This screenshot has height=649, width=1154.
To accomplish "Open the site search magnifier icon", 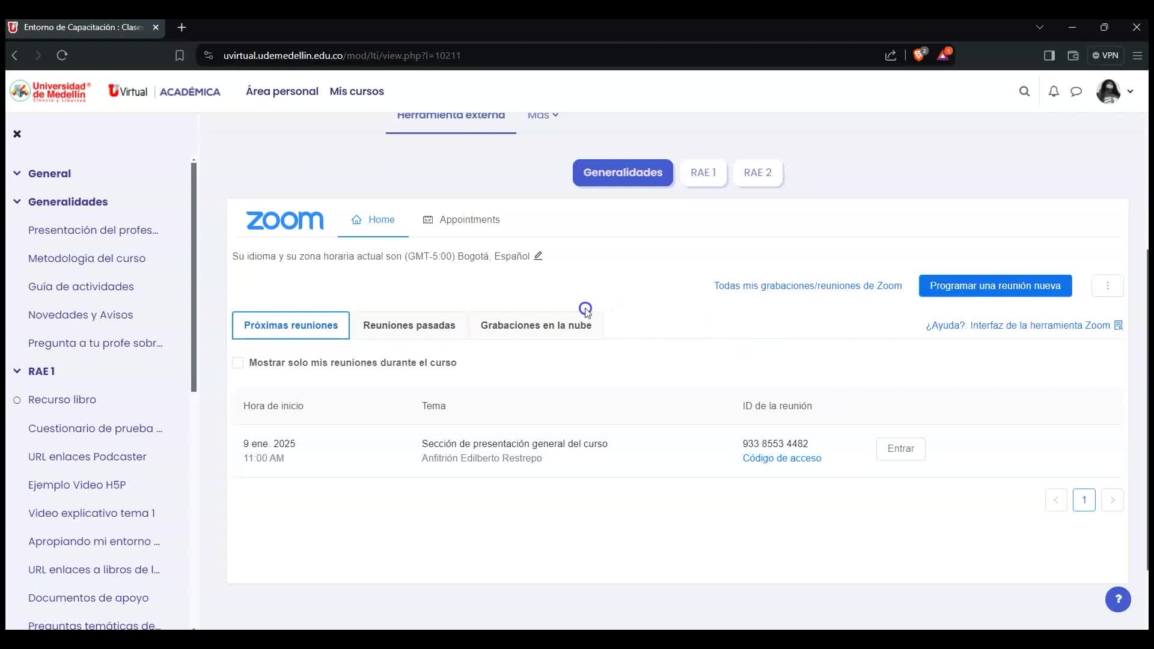I will click(1024, 91).
